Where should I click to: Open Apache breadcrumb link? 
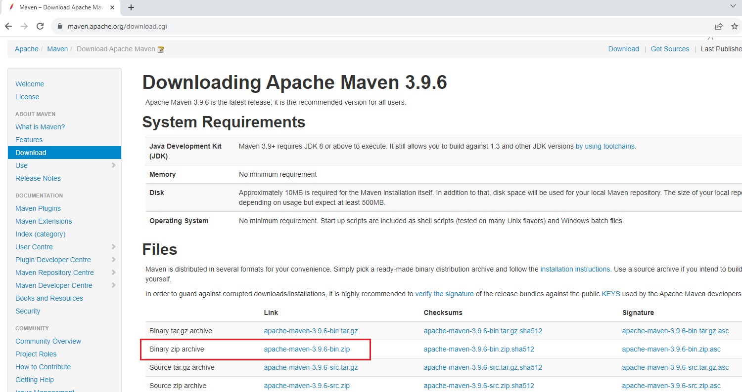[27, 49]
